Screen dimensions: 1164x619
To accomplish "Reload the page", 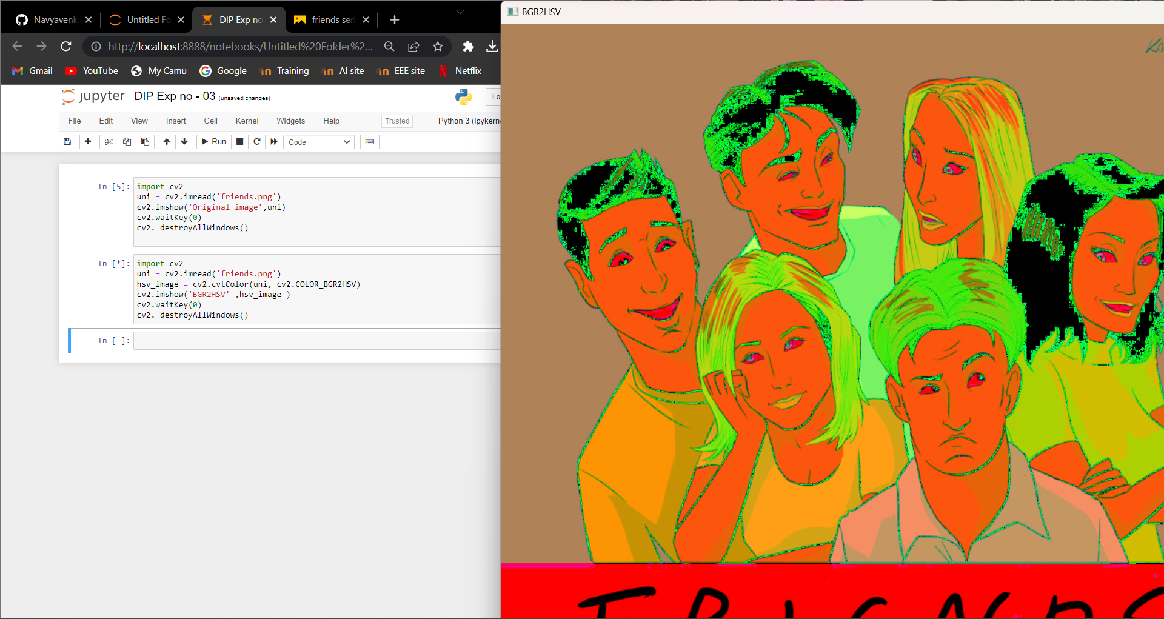I will (66, 46).
